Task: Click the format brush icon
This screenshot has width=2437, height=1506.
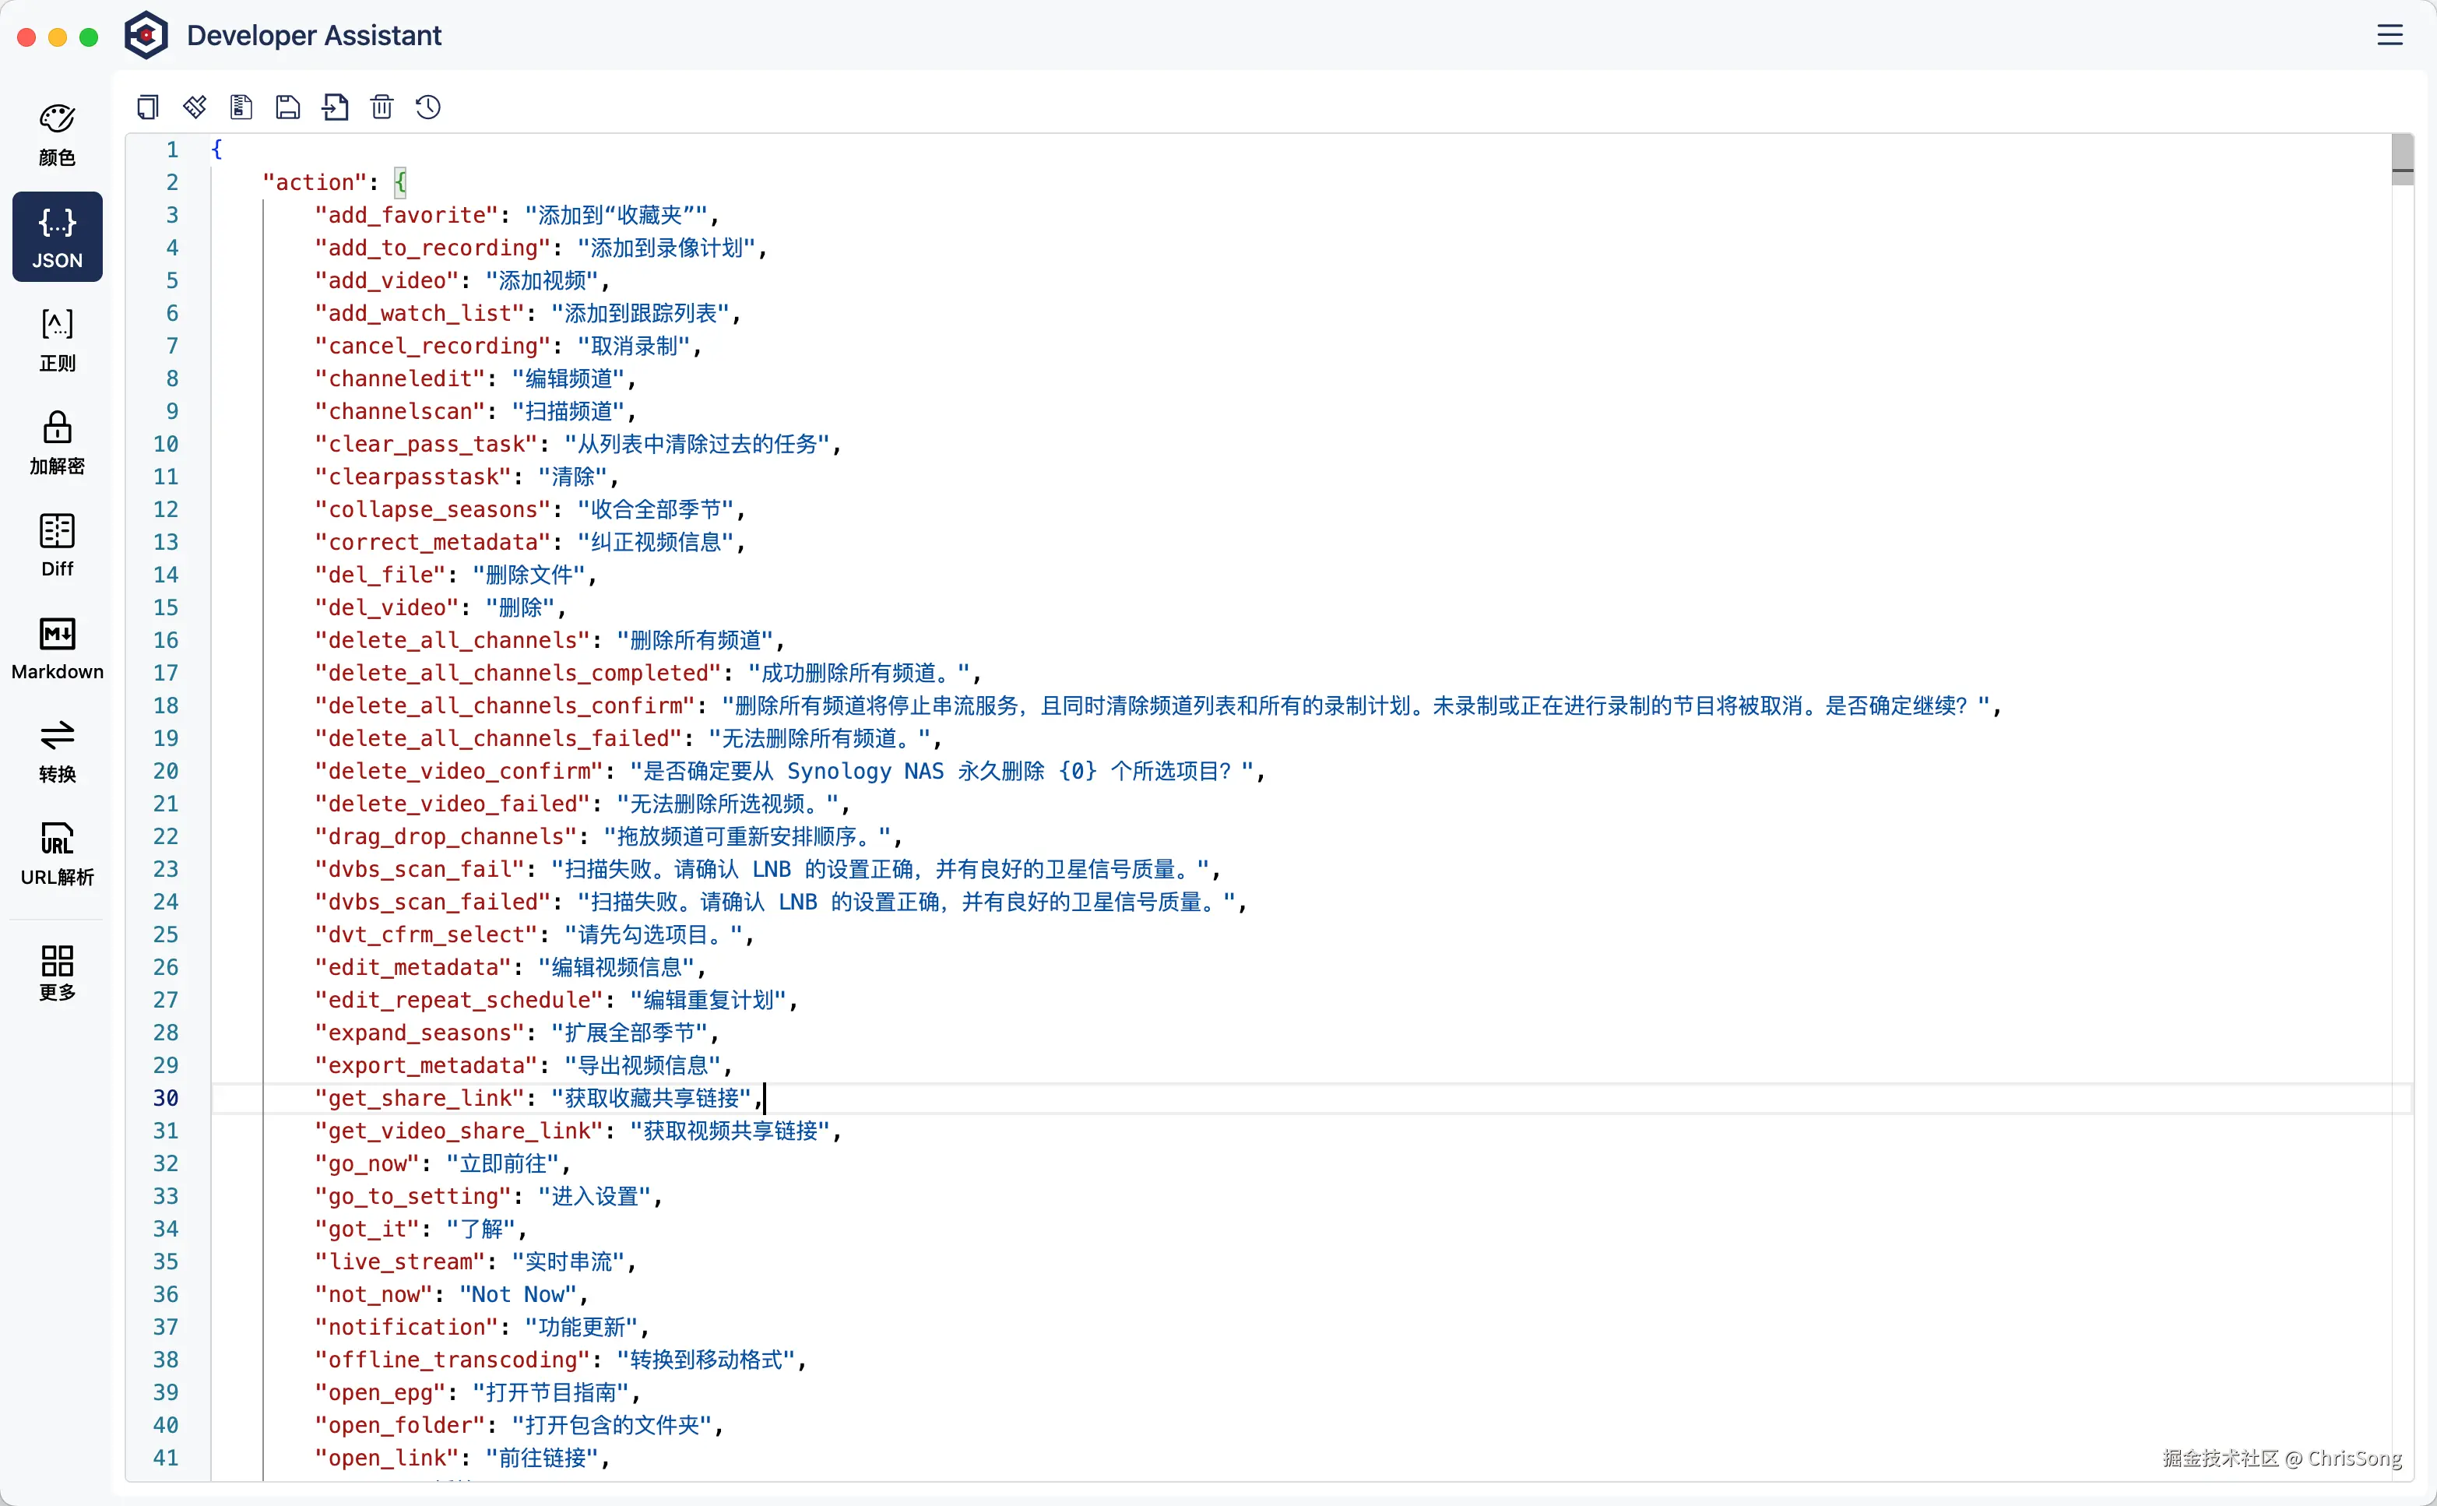Action: [194, 107]
